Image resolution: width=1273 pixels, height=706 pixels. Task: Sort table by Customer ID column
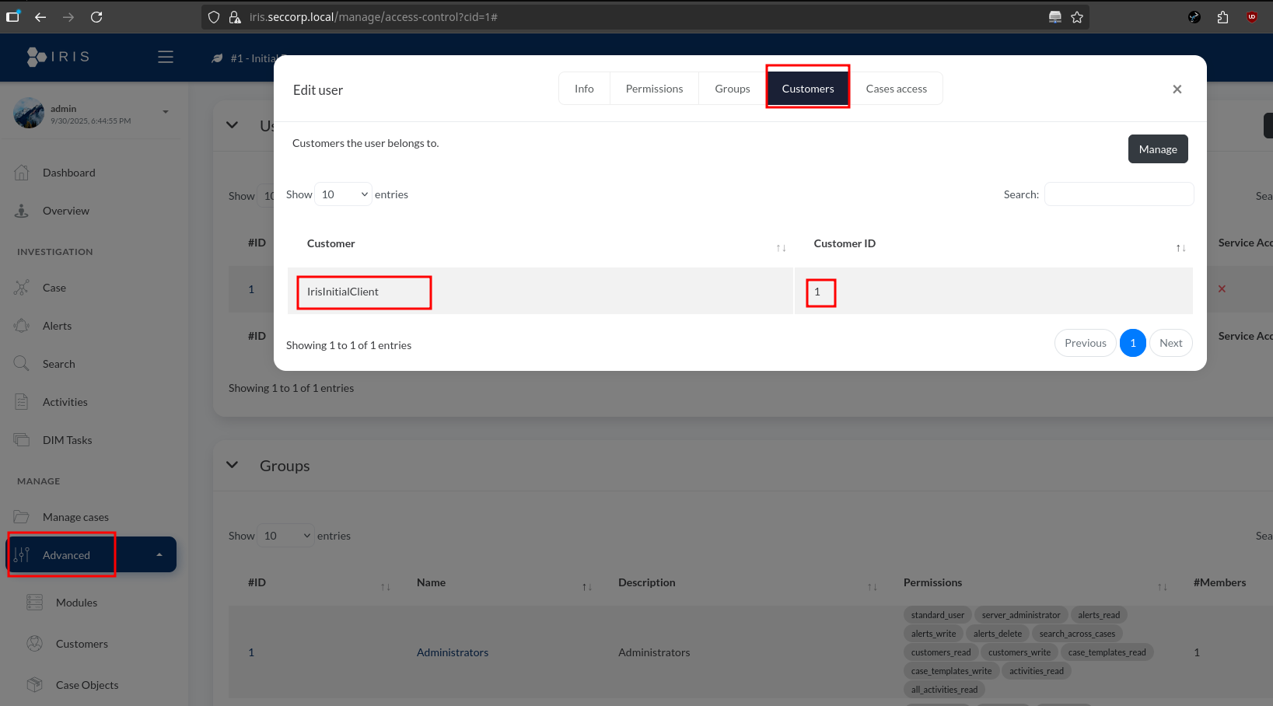pos(1180,247)
